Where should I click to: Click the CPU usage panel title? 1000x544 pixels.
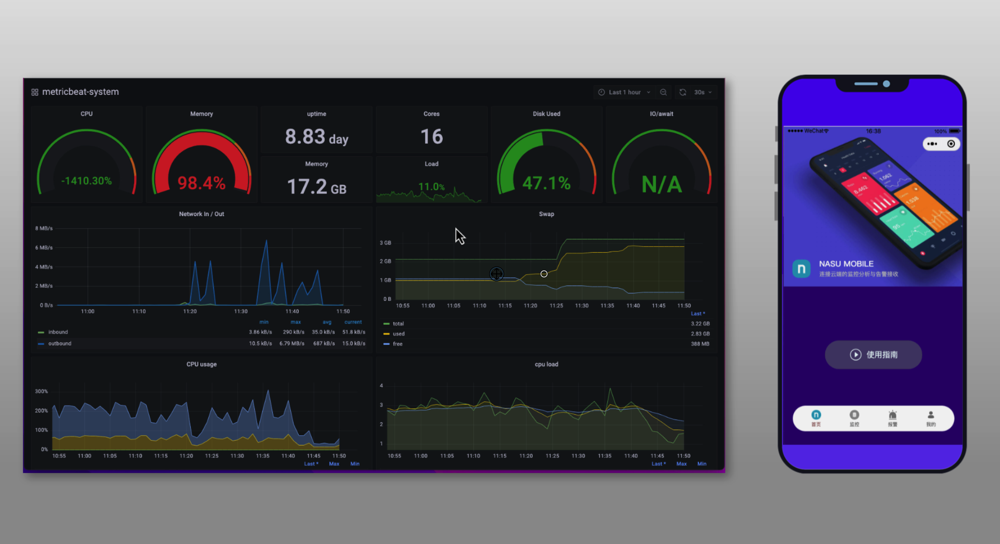pos(202,364)
